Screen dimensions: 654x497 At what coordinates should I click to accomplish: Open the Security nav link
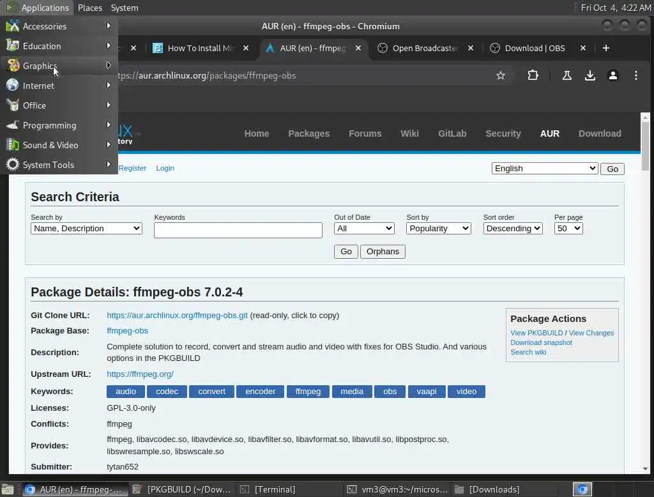[x=503, y=134]
